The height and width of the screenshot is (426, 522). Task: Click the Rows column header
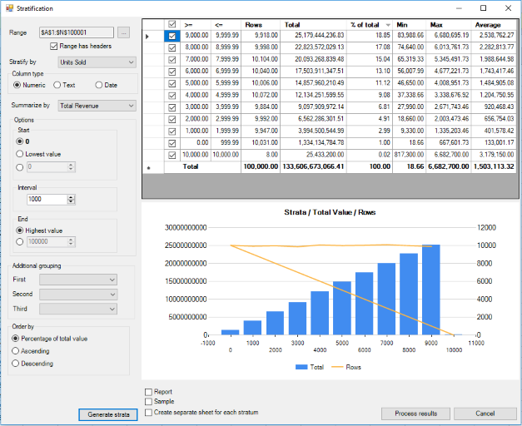pos(261,25)
